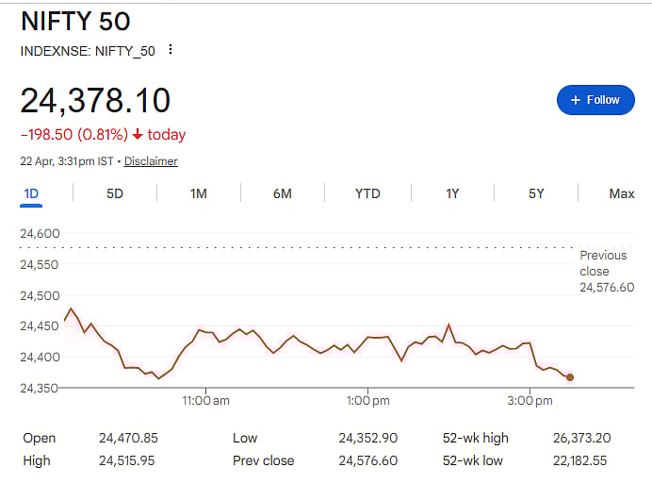This screenshot has height=484, width=652.
Task: View the 1Y chart range
Action: (452, 193)
